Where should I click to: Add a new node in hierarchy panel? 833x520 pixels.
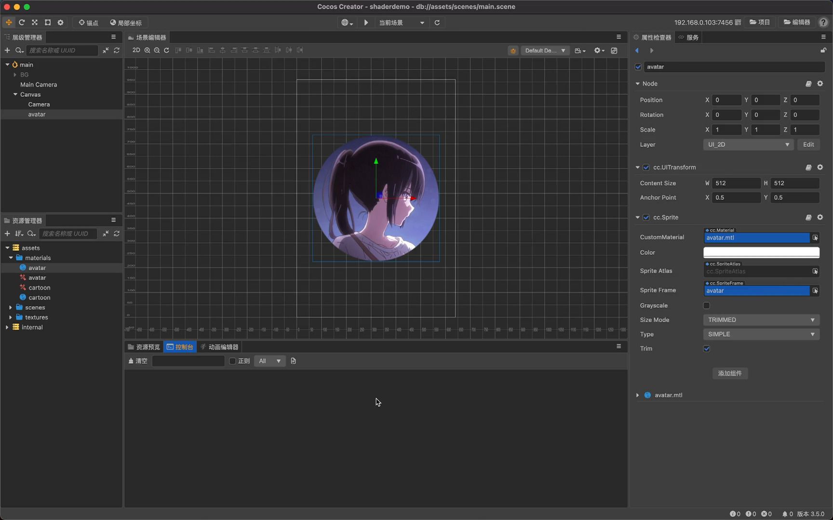tap(7, 50)
